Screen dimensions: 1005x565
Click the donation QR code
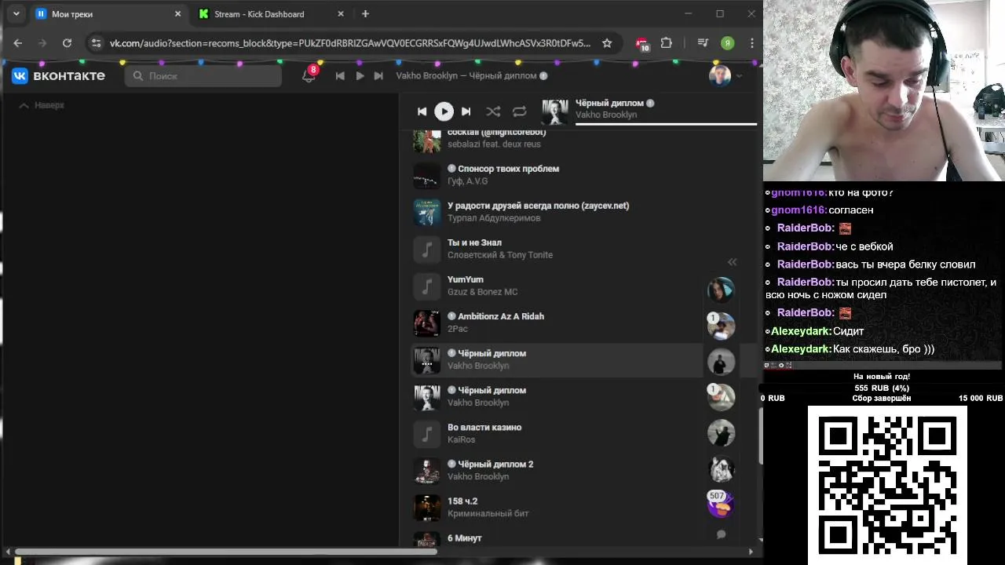(x=887, y=484)
